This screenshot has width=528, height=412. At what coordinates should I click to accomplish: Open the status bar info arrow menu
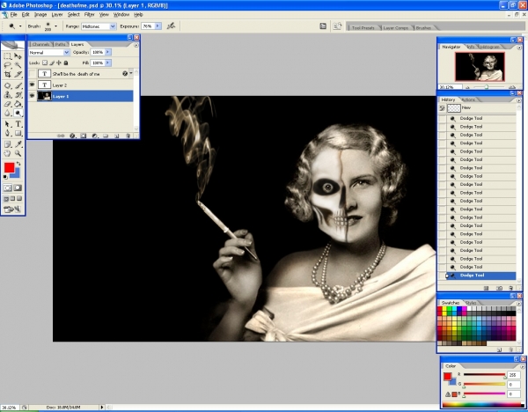click(102, 408)
